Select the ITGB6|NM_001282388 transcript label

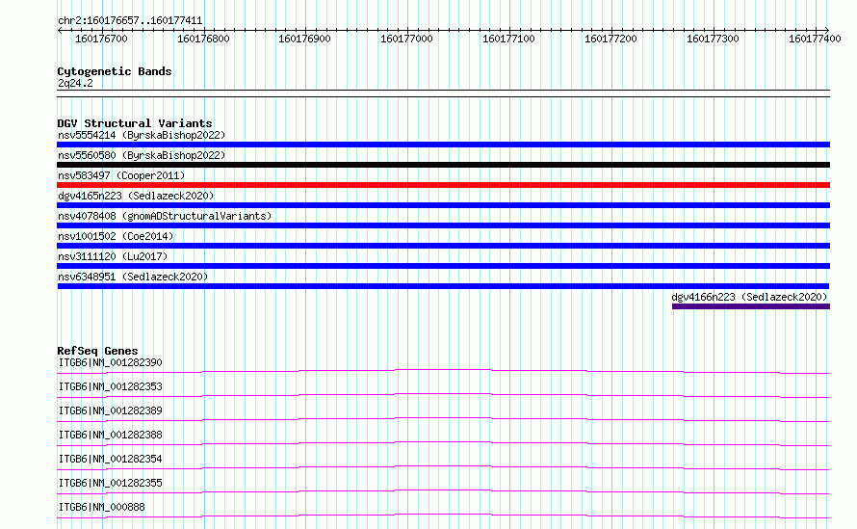[x=111, y=435]
